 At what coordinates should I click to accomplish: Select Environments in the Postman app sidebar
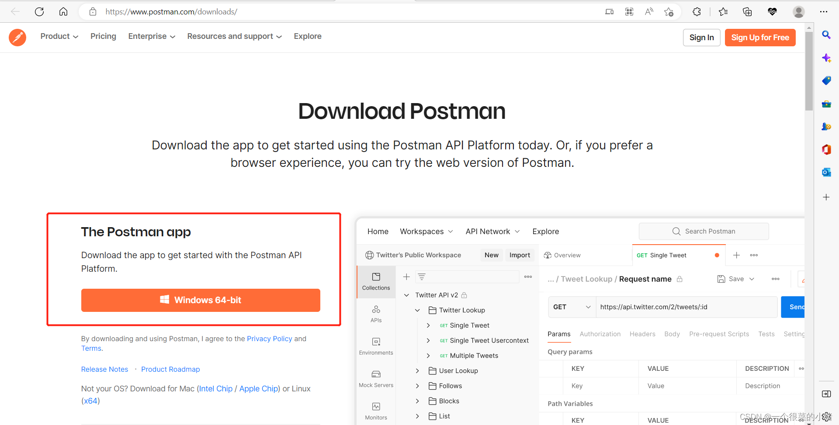point(376,346)
